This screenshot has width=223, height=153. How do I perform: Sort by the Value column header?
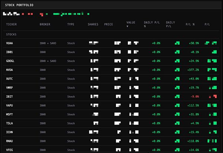(131, 22)
